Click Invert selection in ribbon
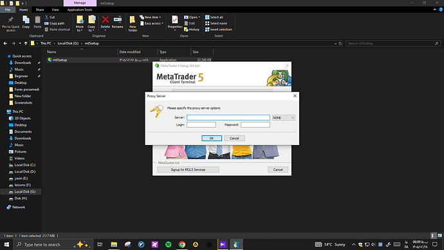Screen dimensions: 444x250 pos(219,30)
